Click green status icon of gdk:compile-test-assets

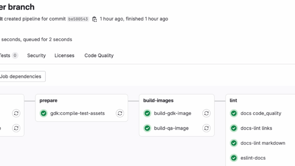coord(44,113)
